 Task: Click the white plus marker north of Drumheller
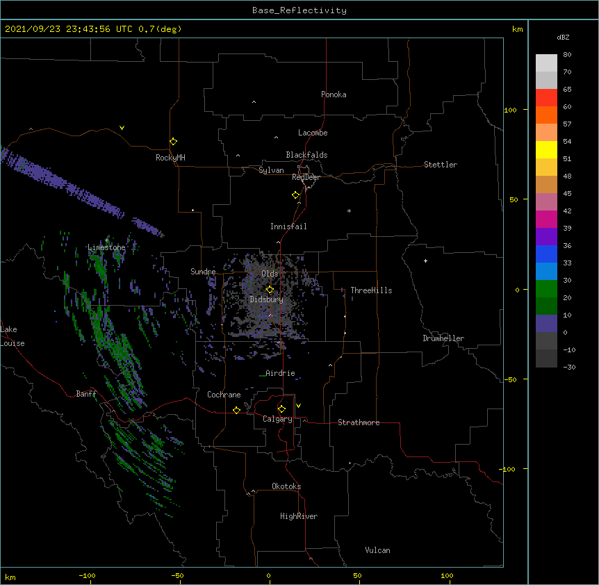point(425,261)
